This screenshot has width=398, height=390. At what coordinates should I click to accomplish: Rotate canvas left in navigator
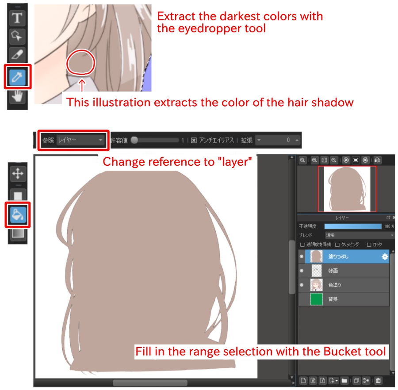[346, 160]
